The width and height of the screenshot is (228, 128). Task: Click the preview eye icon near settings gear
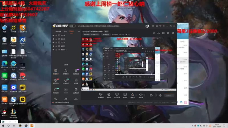(156, 95)
